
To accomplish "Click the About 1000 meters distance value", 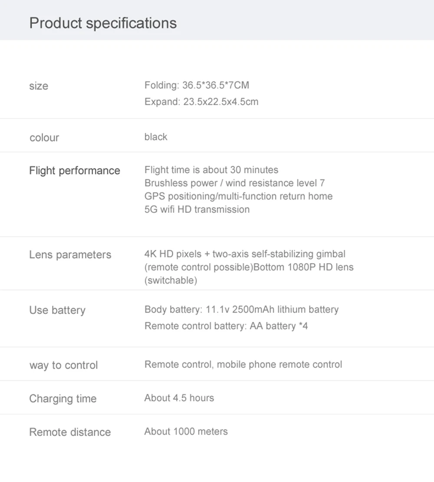I will tap(186, 431).
